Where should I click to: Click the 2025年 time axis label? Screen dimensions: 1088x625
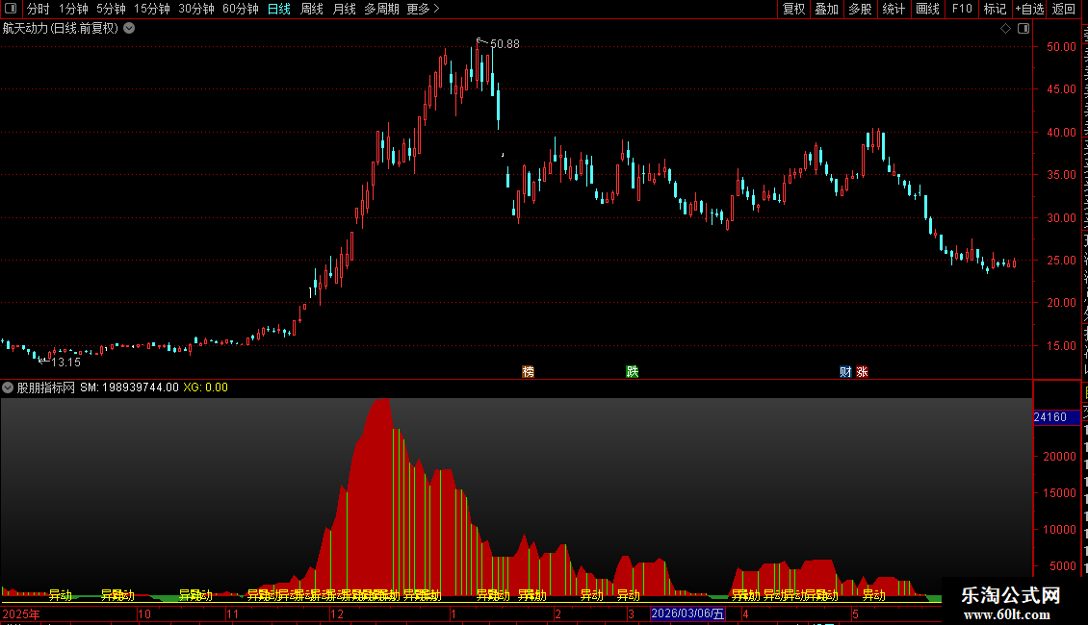tap(21, 613)
